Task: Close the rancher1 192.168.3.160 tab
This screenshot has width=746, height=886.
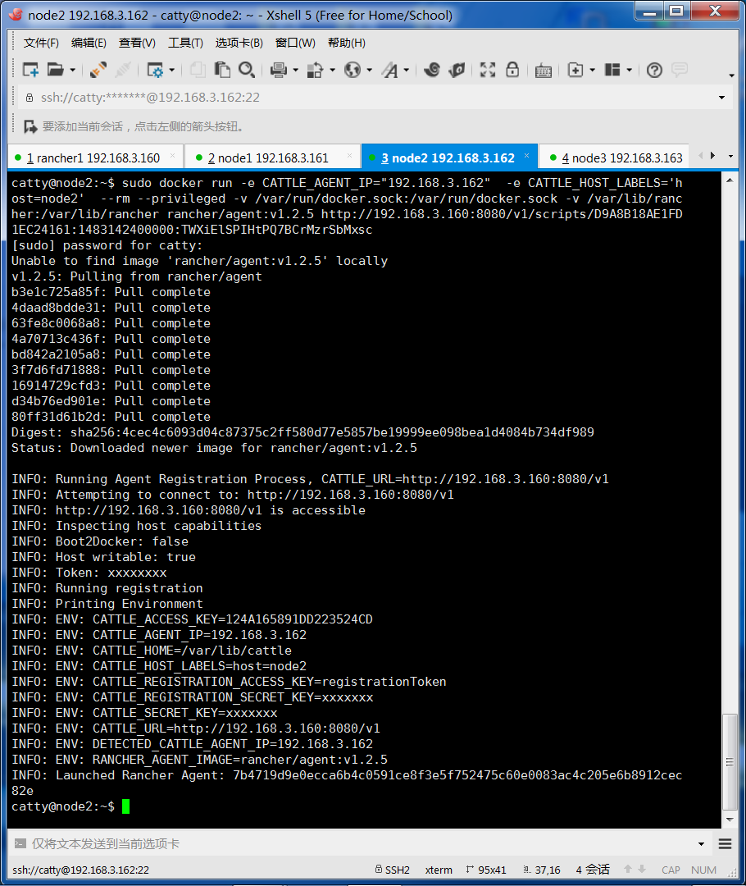Action: coord(173,155)
